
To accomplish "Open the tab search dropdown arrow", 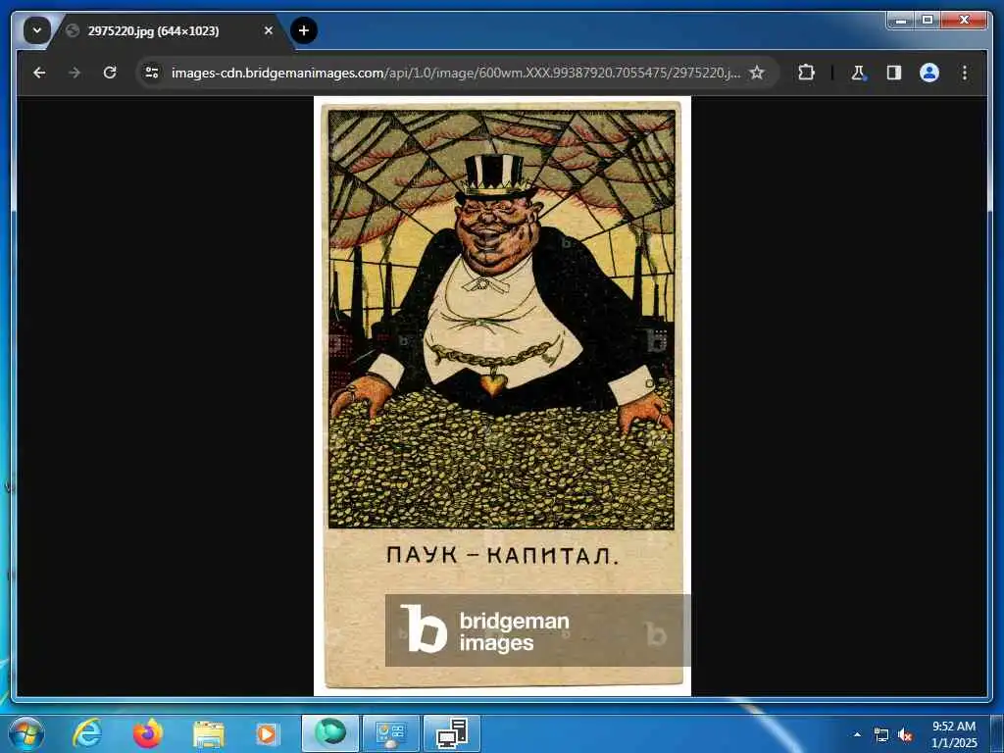I will click(x=37, y=30).
